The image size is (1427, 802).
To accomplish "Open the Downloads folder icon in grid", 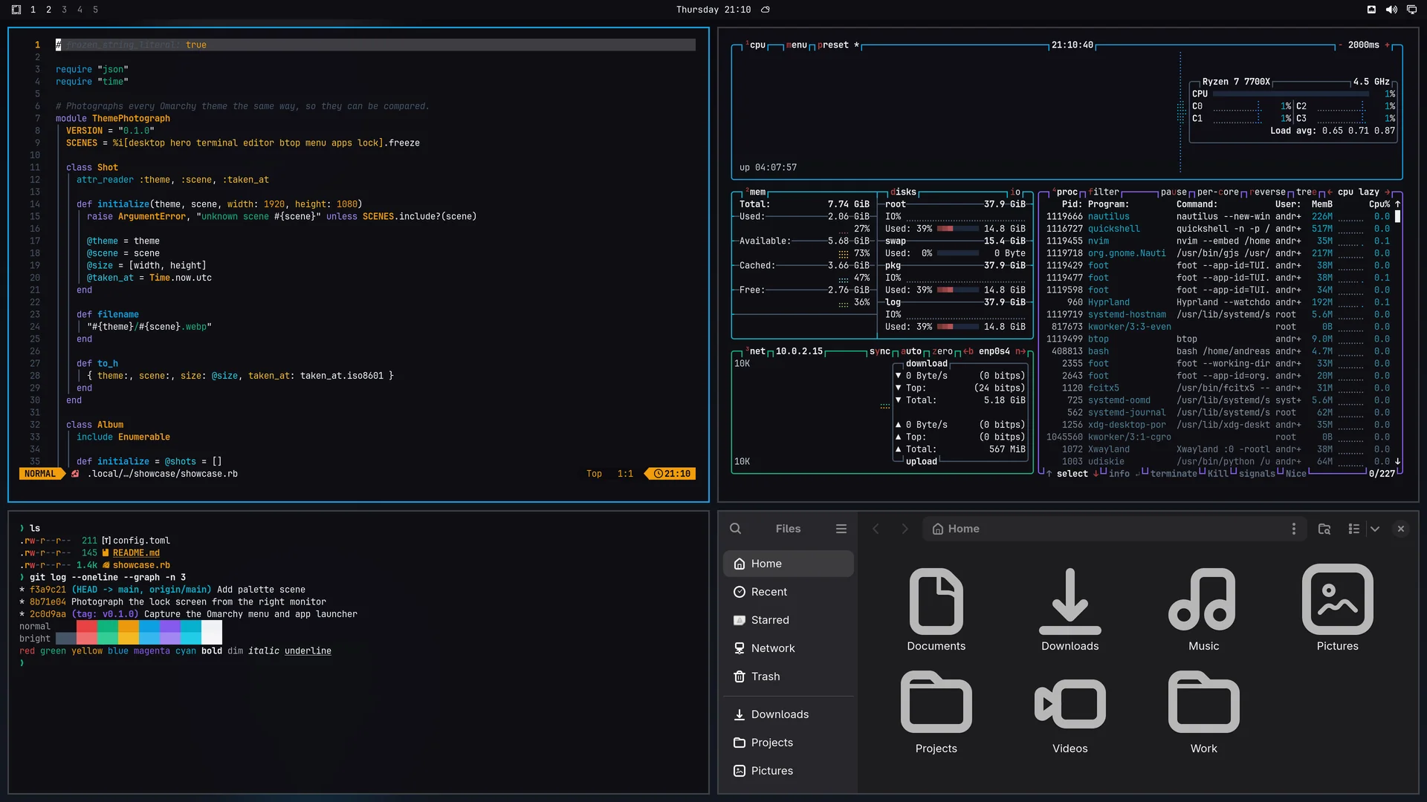I will tap(1070, 609).
